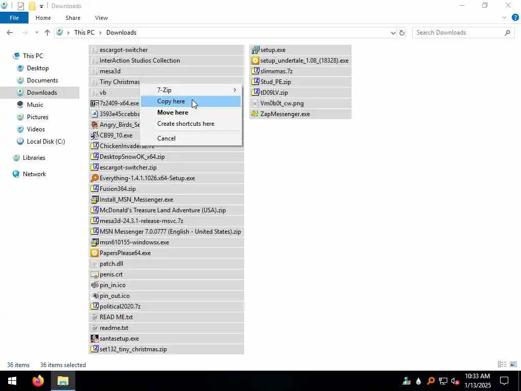This screenshot has height=391, width=521.
Task: Select Fusion364.zip file
Action: 166,189
